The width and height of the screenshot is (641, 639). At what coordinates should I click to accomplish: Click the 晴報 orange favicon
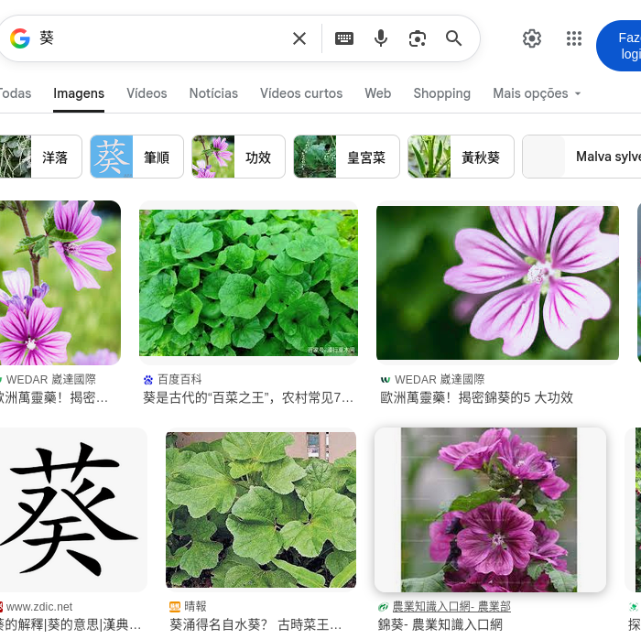pos(175,607)
